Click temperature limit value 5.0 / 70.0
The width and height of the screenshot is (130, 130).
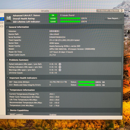54,106
